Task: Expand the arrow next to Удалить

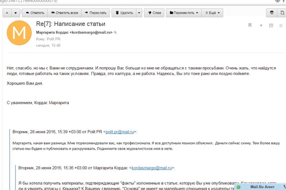Action: pos(139,13)
